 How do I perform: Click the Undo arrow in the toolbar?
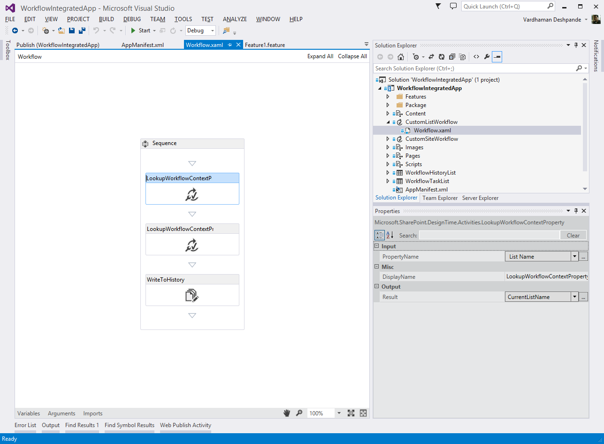coord(96,31)
